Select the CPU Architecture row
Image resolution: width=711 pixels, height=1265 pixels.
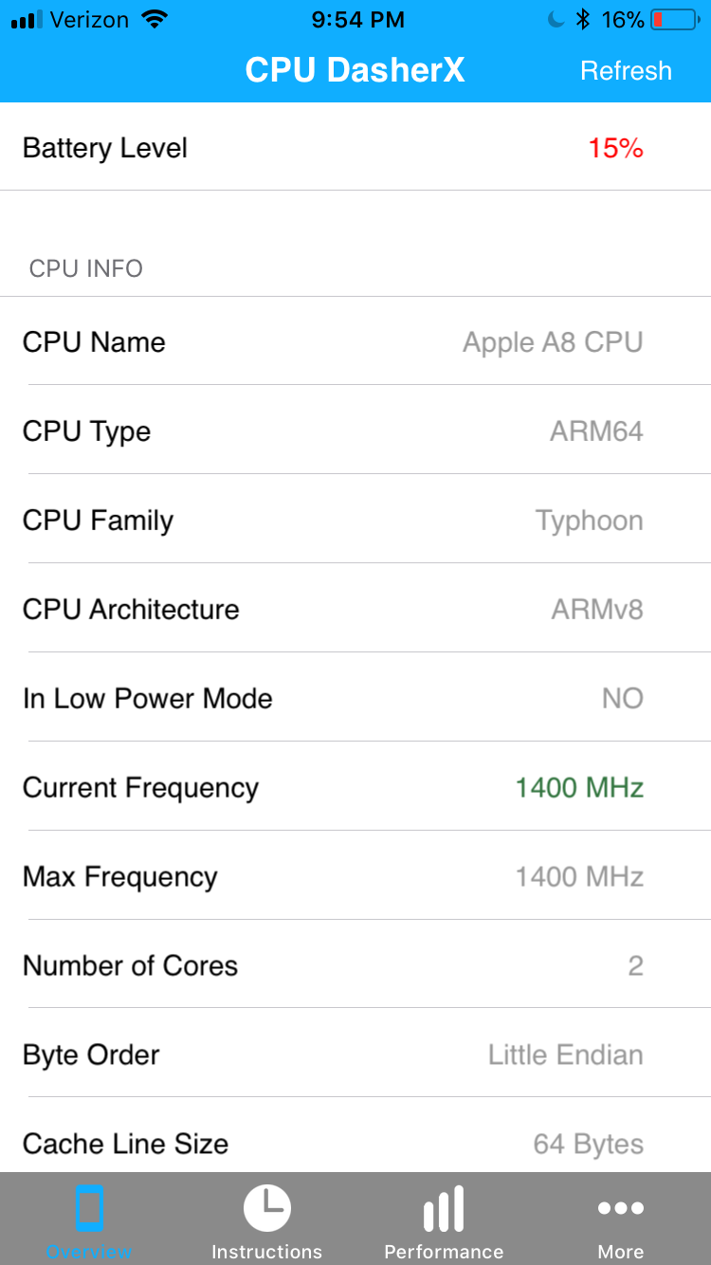(x=355, y=609)
